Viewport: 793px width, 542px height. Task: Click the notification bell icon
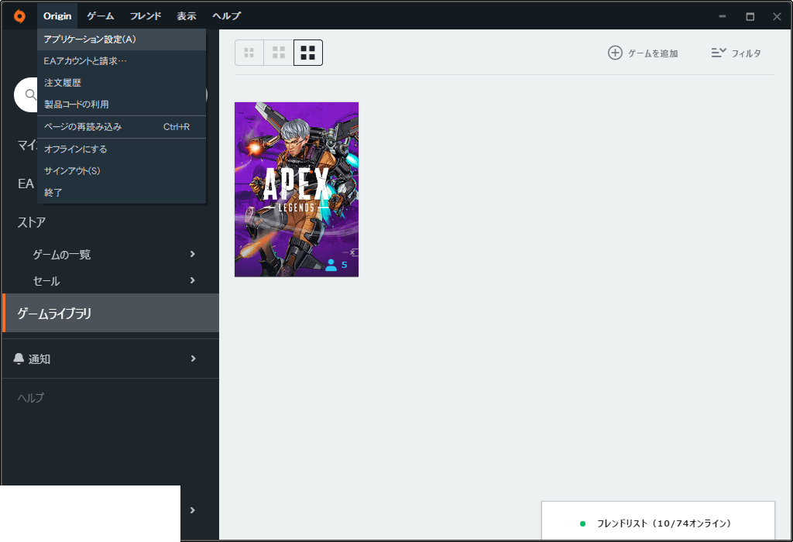19,358
